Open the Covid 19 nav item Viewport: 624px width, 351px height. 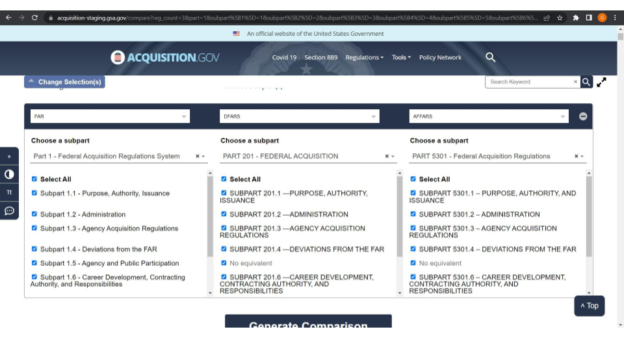click(x=284, y=57)
